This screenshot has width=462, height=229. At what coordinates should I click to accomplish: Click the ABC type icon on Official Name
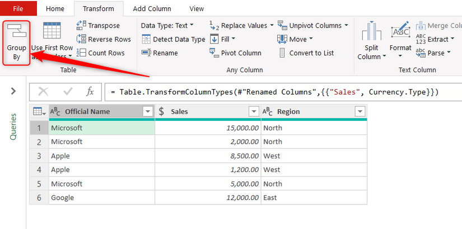(x=55, y=111)
